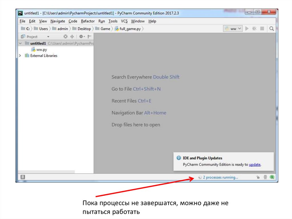Image resolution: width=292 pixels, height=219 pixels.
Task: Toggle tool window buttons in status bar corner
Action: coord(23,177)
